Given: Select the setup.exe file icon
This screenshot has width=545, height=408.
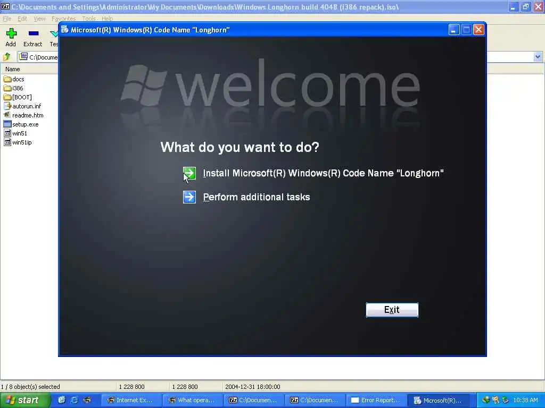Looking at the screenshot, I should point(7,124).
